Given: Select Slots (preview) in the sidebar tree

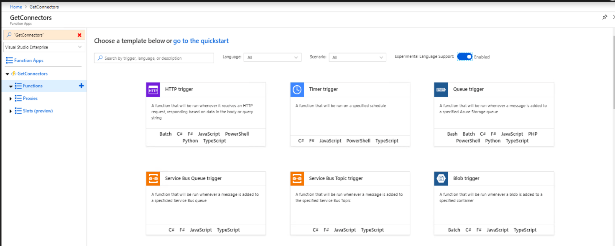Looking at the screenshot, I should pos(38,111).
